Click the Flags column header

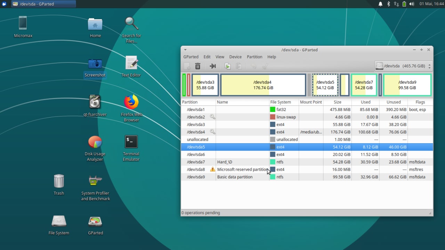pos(420,102)
